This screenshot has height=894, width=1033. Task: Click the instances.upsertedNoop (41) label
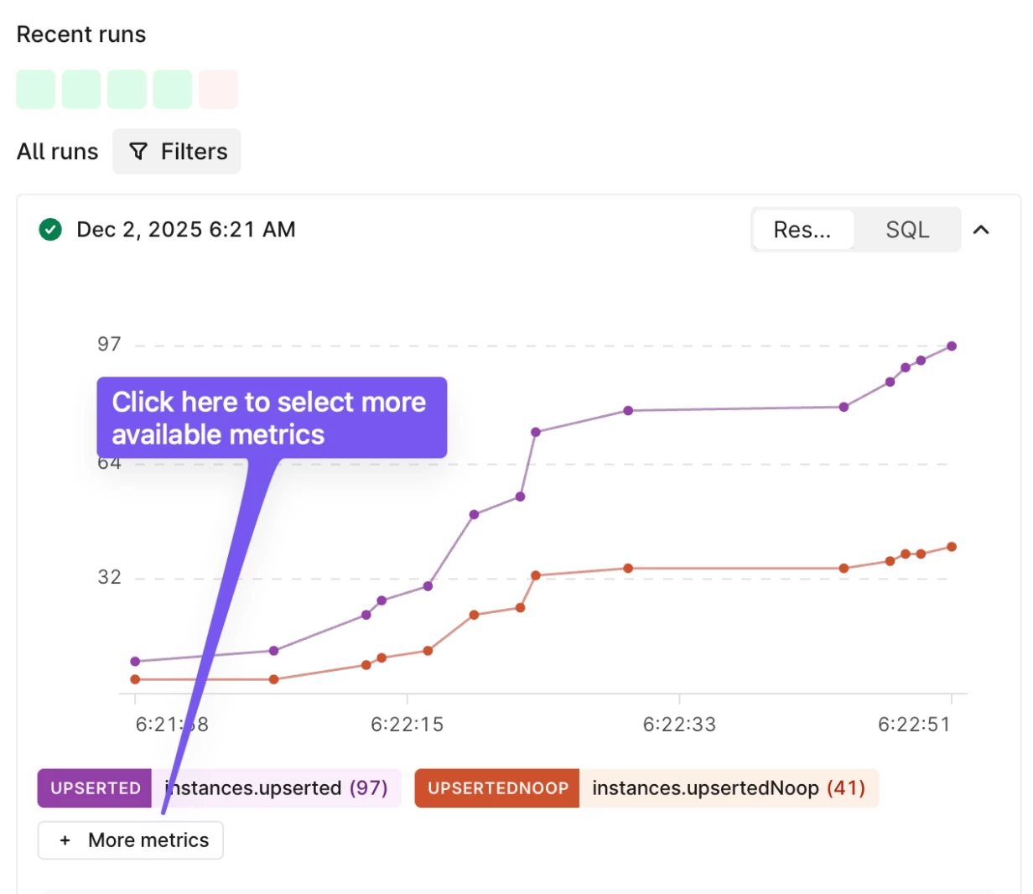(728, 788)
